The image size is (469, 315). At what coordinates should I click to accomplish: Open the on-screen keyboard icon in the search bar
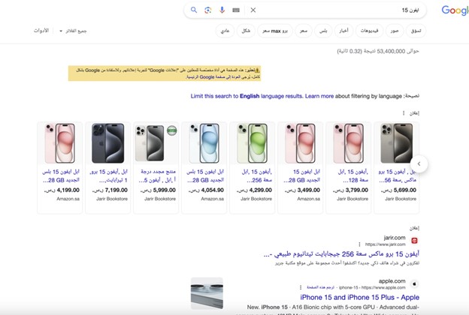pos(236,10)
